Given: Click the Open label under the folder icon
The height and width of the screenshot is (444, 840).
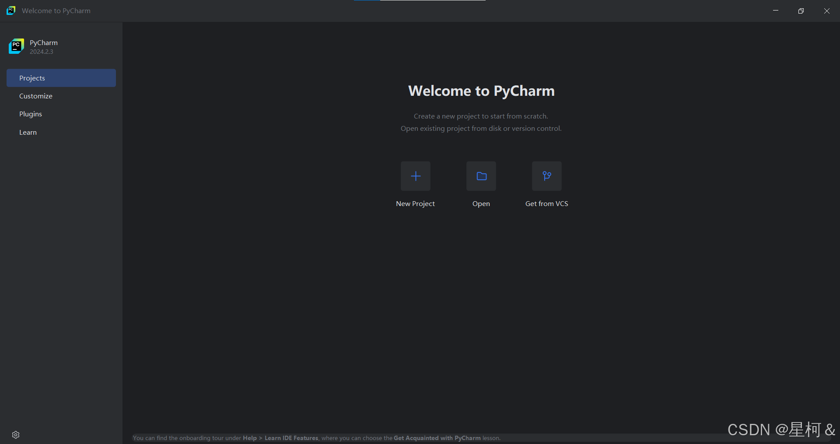Looking at the screenshot, I should (x=481, y=204).
